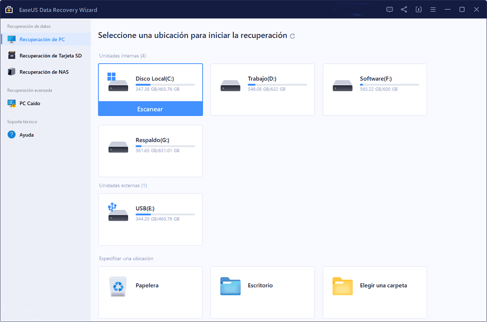Click the SD card icon in sidebar
Image resolution: width=487 pixels, height=322 pixels.
point(12,56)
